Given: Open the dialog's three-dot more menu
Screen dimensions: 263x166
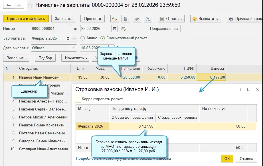Looking at the screenshot, I should [x=240, y=89].
